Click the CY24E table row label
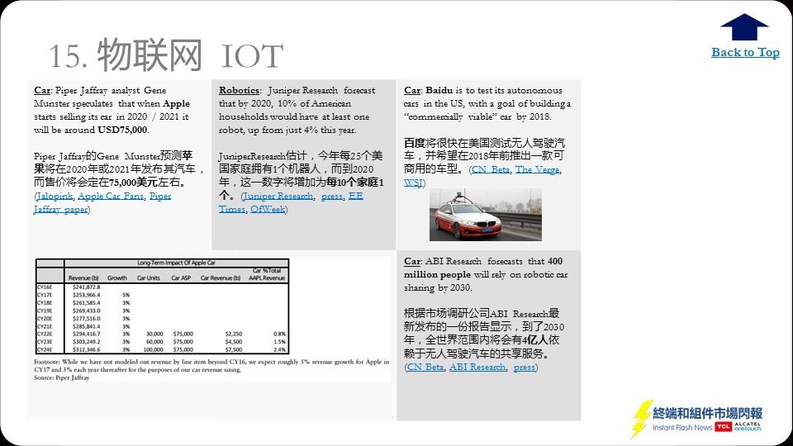Screen dimensions: 793x446 tap(45, 349)
